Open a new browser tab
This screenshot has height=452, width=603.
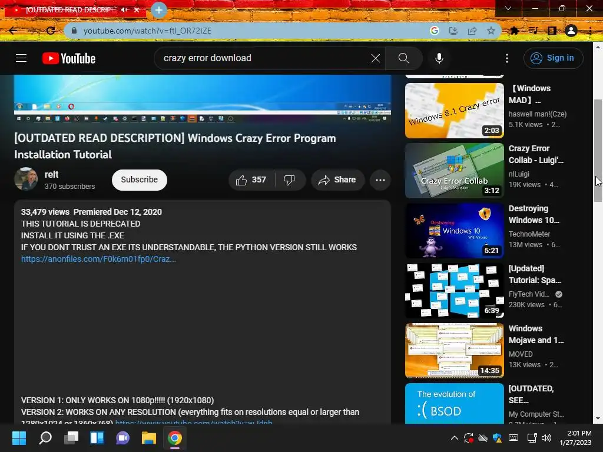pyautogui.click(x=159, y=10)
